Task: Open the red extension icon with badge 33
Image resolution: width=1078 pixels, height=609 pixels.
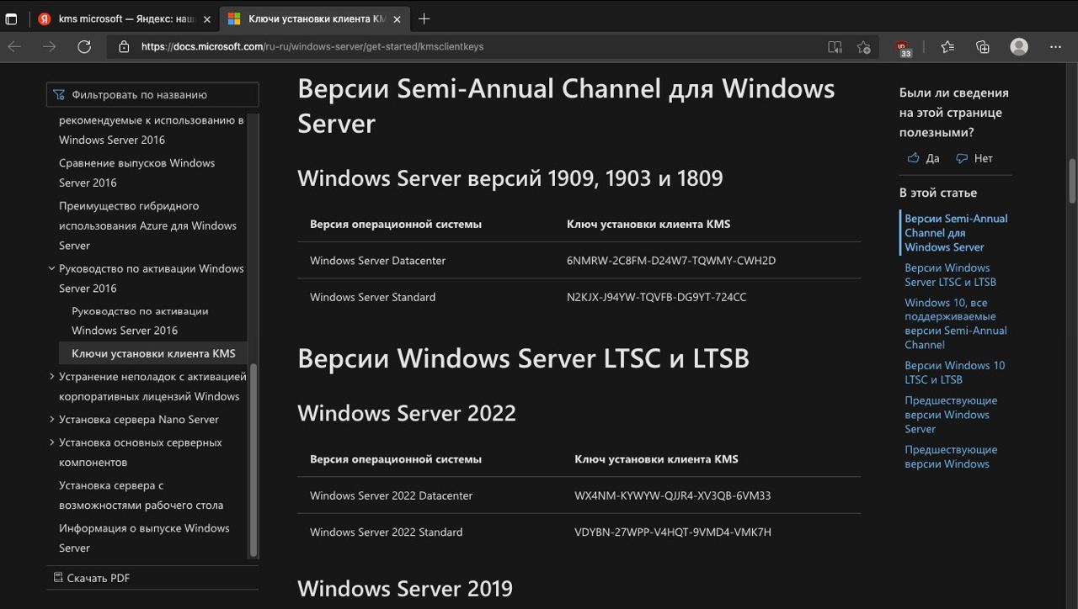Action: (x=903, y=48)
